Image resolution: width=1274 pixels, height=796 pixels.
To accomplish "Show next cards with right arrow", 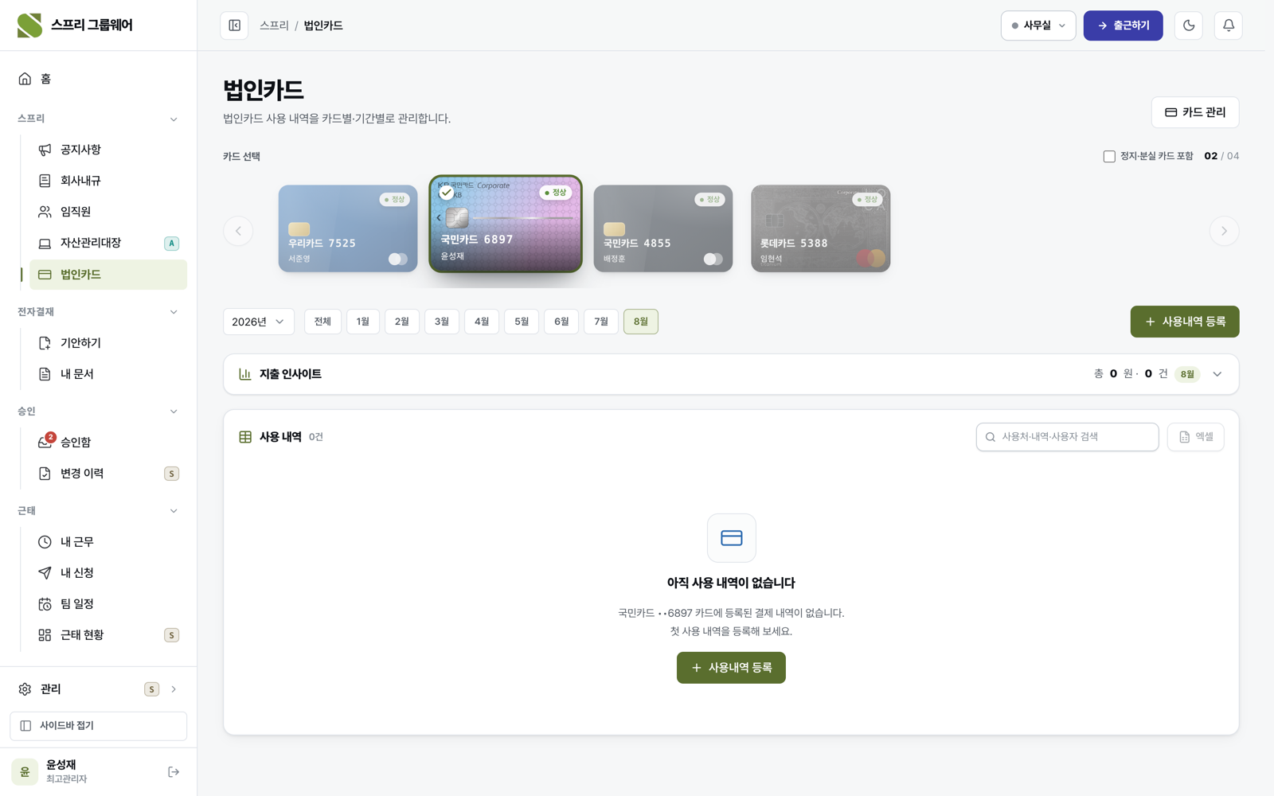I will (1224, 231).
